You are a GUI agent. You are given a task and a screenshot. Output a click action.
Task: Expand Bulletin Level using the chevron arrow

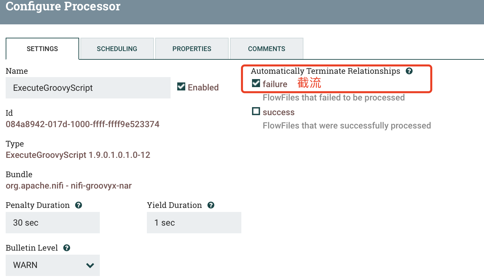point(90,266)
